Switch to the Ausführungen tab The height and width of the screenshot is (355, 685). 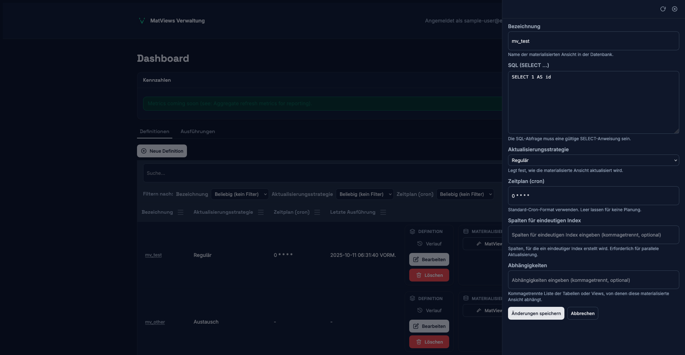198,131
